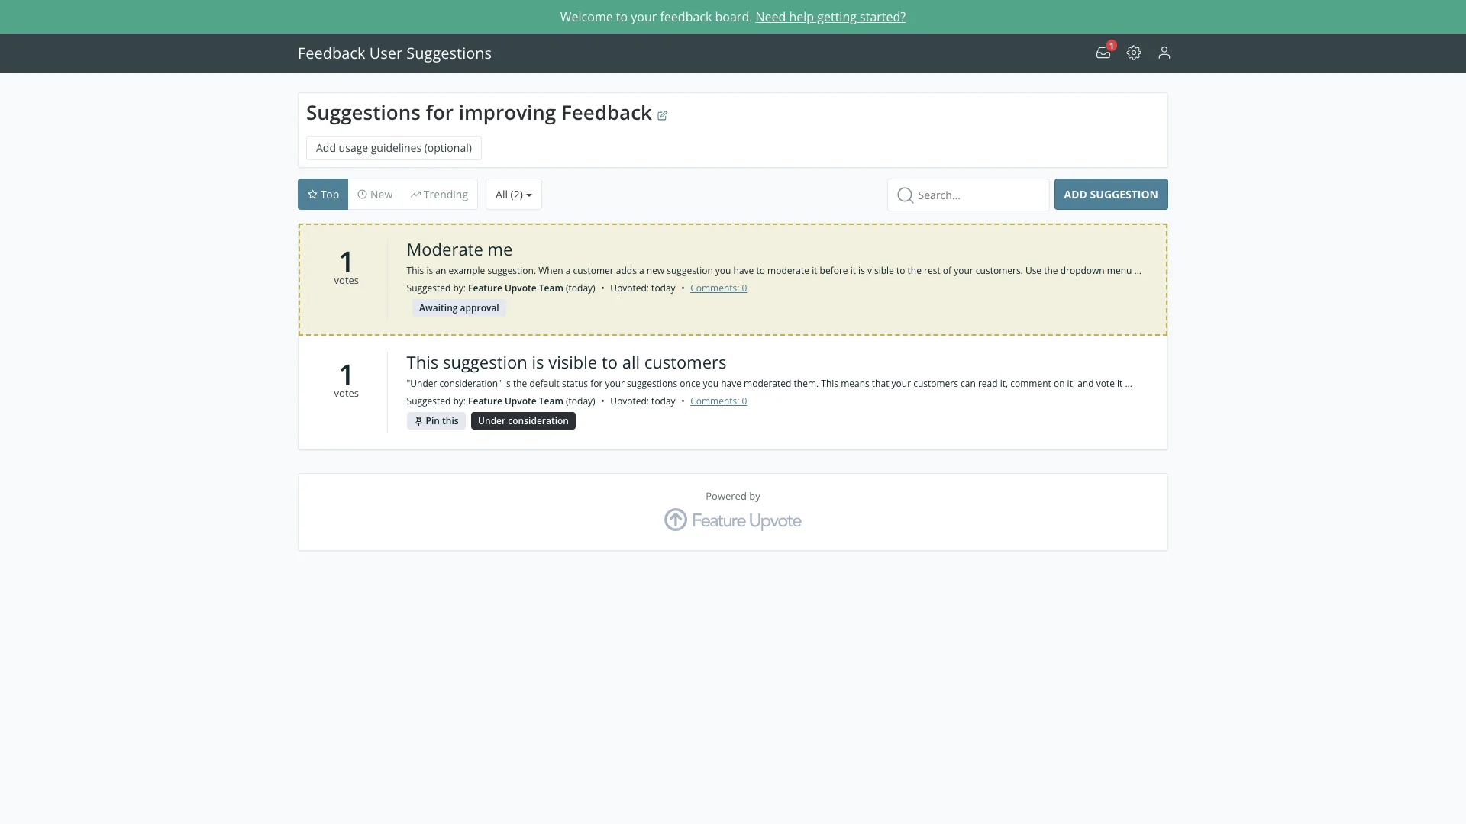Edit the board title using the pencil icon
The height and width of the screenshot is (824, 1466).
coord(661,115)
